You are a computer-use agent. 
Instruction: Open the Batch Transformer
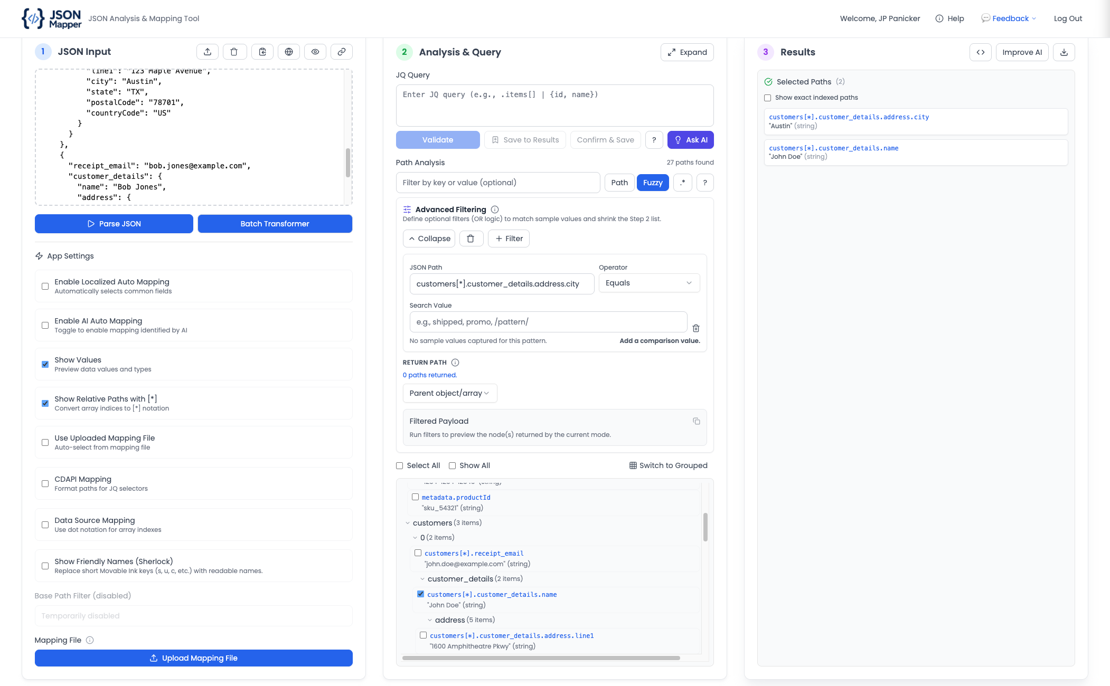coord(275,224)
